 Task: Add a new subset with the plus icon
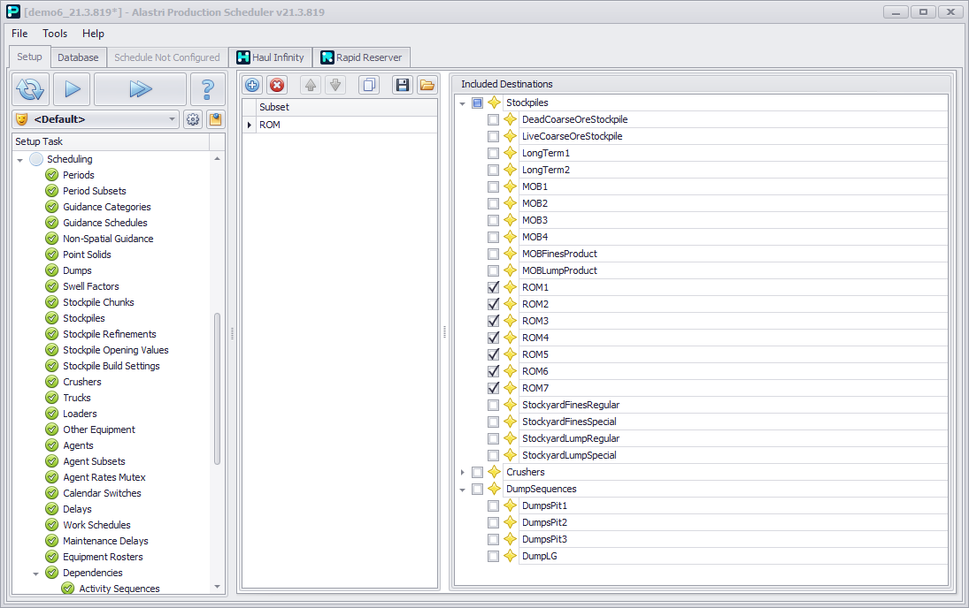click(252, 85)
